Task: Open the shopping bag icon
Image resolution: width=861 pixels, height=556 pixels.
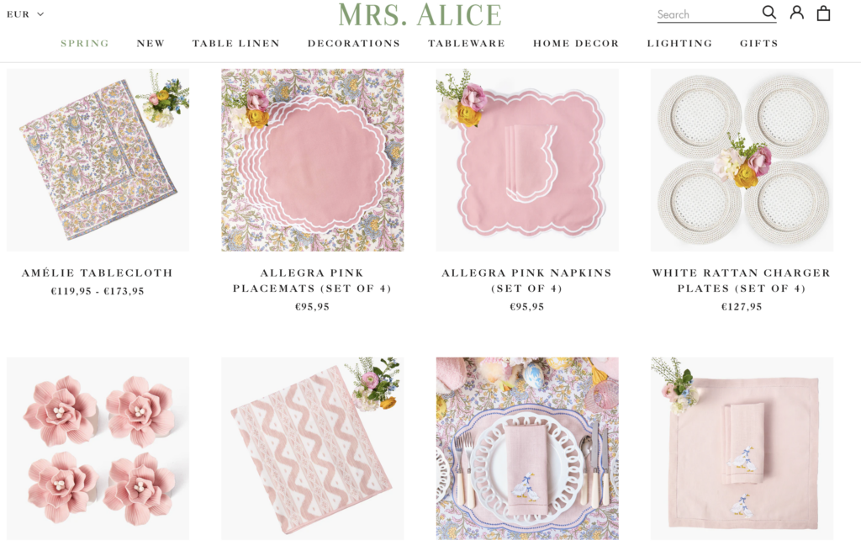Action: [x=823, y=13]
